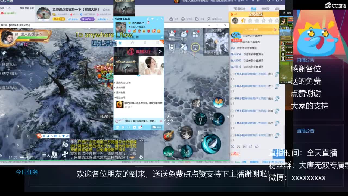Click the 分享 share icon in top bar
This screenshot has width=348, height=196.
[x=200, y=19]
